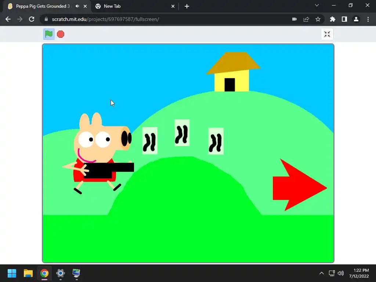Open the tab search dropdown chevron
376x282 pixels.
[x=317, y=5]
